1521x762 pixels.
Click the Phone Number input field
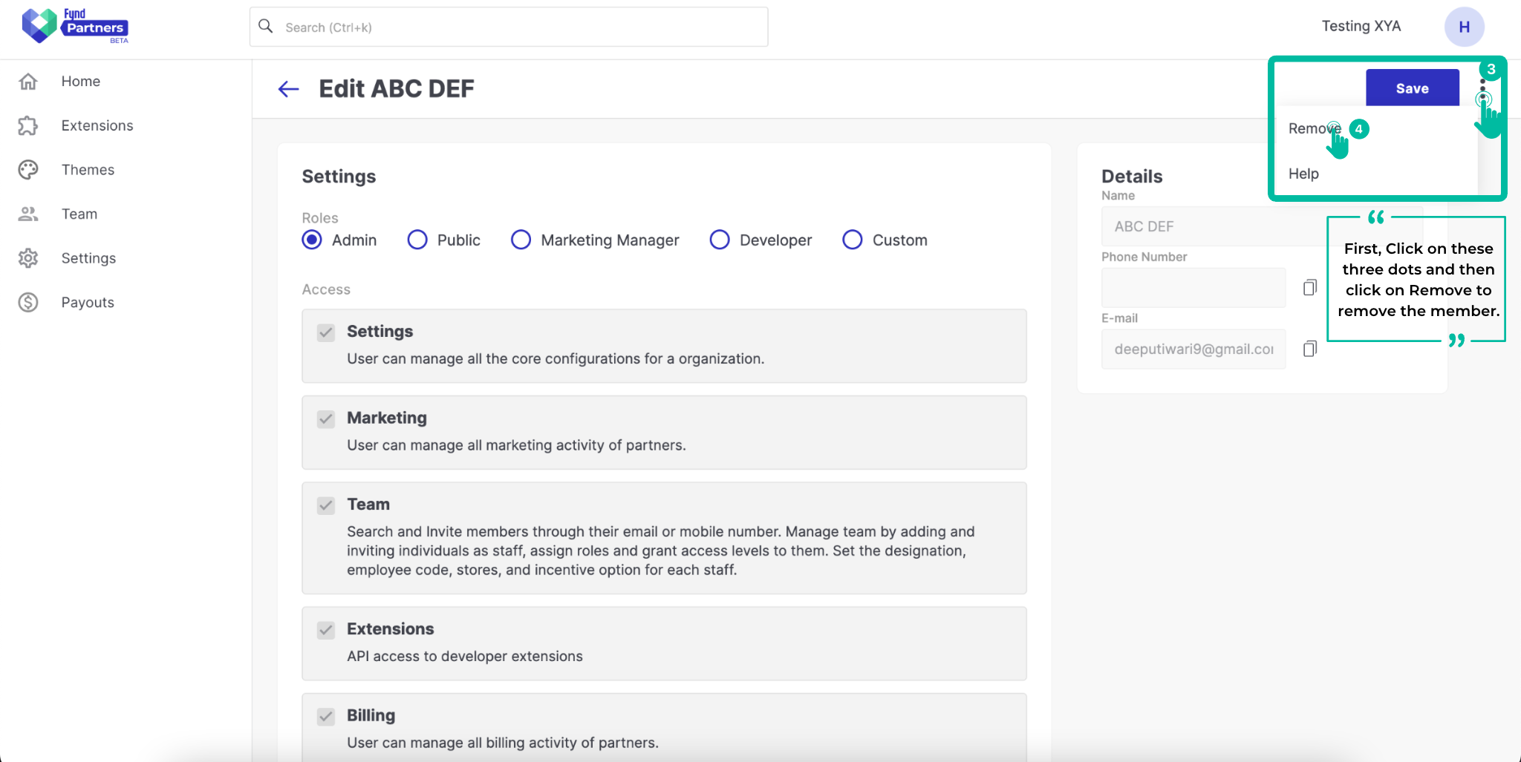click(x=1193, y=287)
